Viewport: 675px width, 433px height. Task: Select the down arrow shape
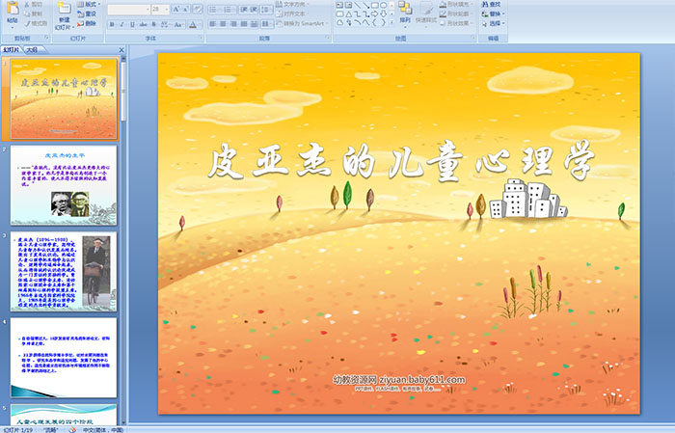coord(383,14)
